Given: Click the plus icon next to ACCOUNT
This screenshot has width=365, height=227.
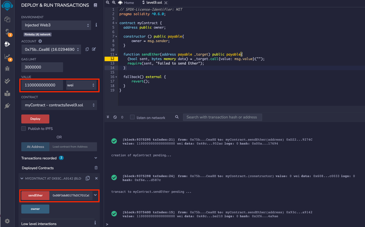Looking at the screenshot, I should pos(40,41).
